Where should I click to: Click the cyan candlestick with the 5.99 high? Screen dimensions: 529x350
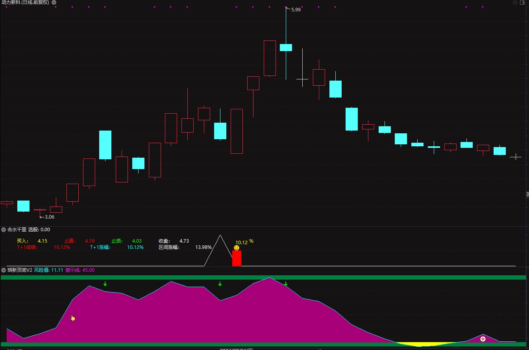pos(286,48)
